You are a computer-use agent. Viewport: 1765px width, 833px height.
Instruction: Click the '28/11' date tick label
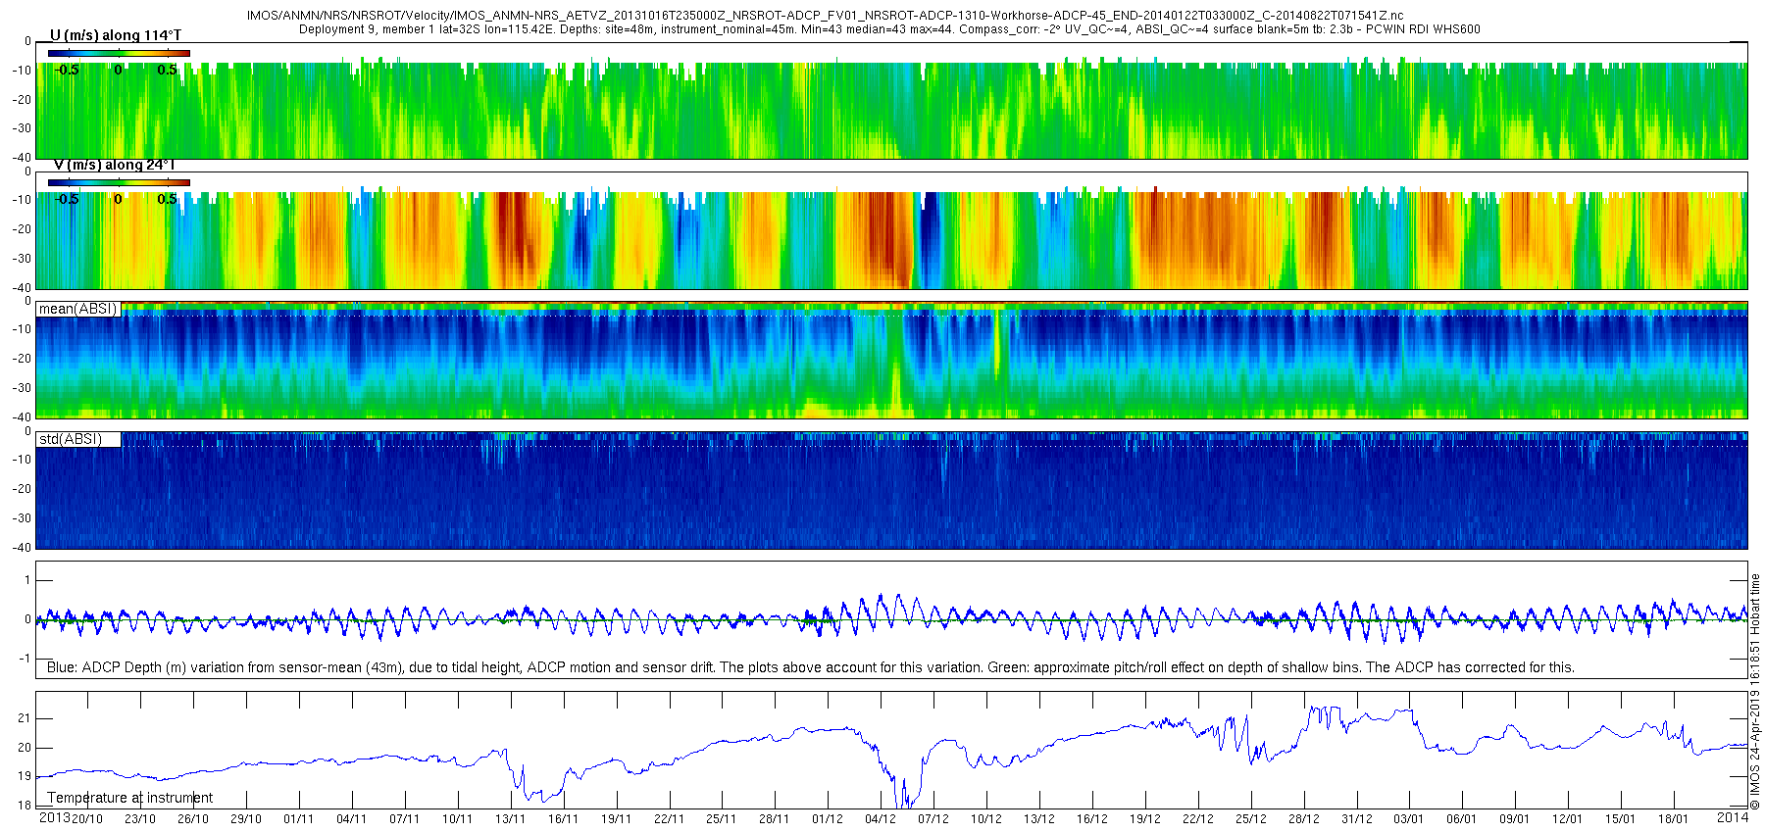tap(775, 819)
